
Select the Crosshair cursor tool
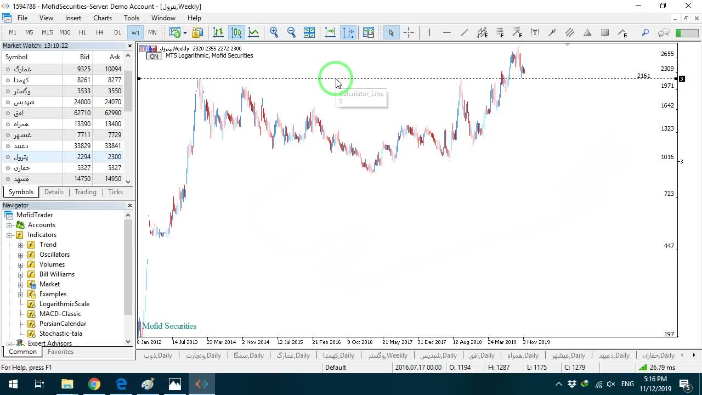409,32
